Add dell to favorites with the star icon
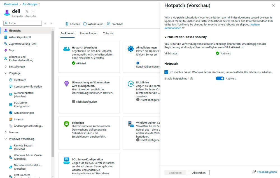Image resolution: width=280 pixels, height=178 pixels. pos(27,11)
